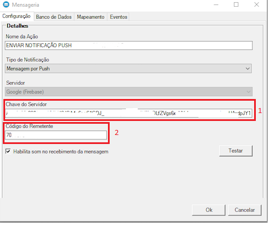Click the Cancelar button
271x225 pixels.
click(x=245, y=210)
